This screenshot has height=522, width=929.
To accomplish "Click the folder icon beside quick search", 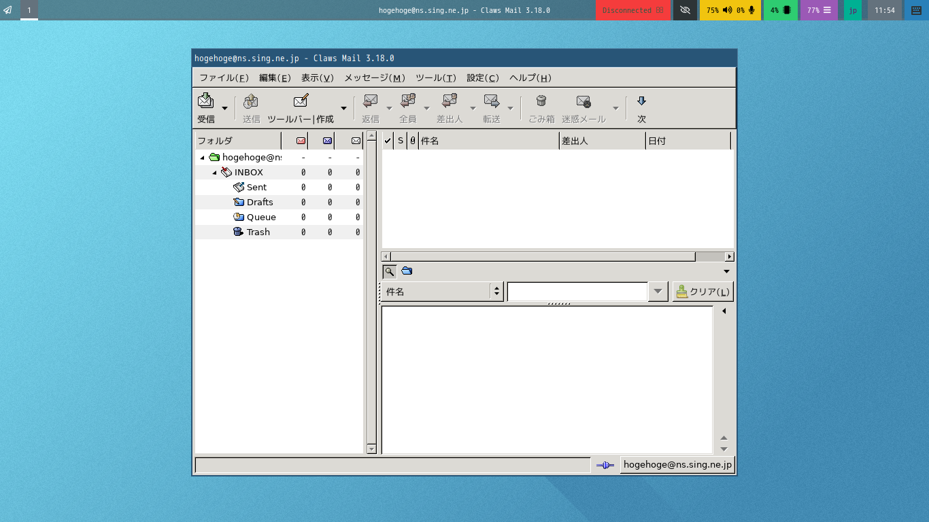I will [x=407, y=271].
